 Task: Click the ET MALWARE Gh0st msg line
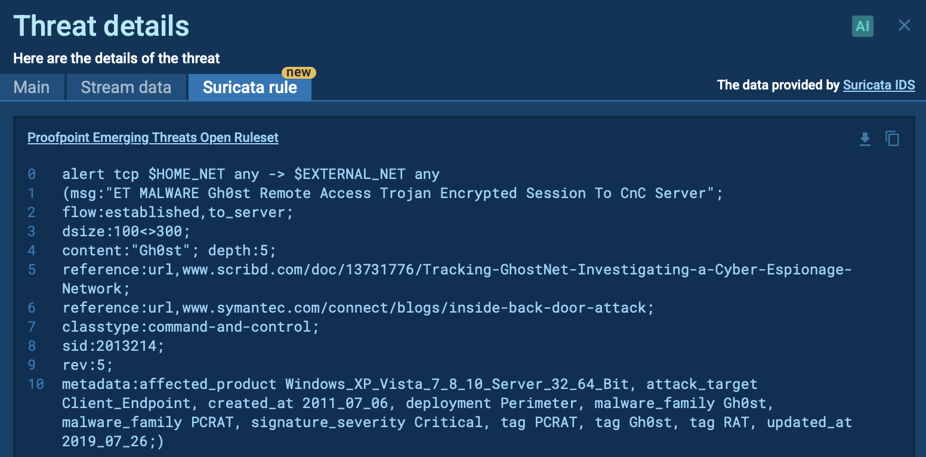coord(392,193)
